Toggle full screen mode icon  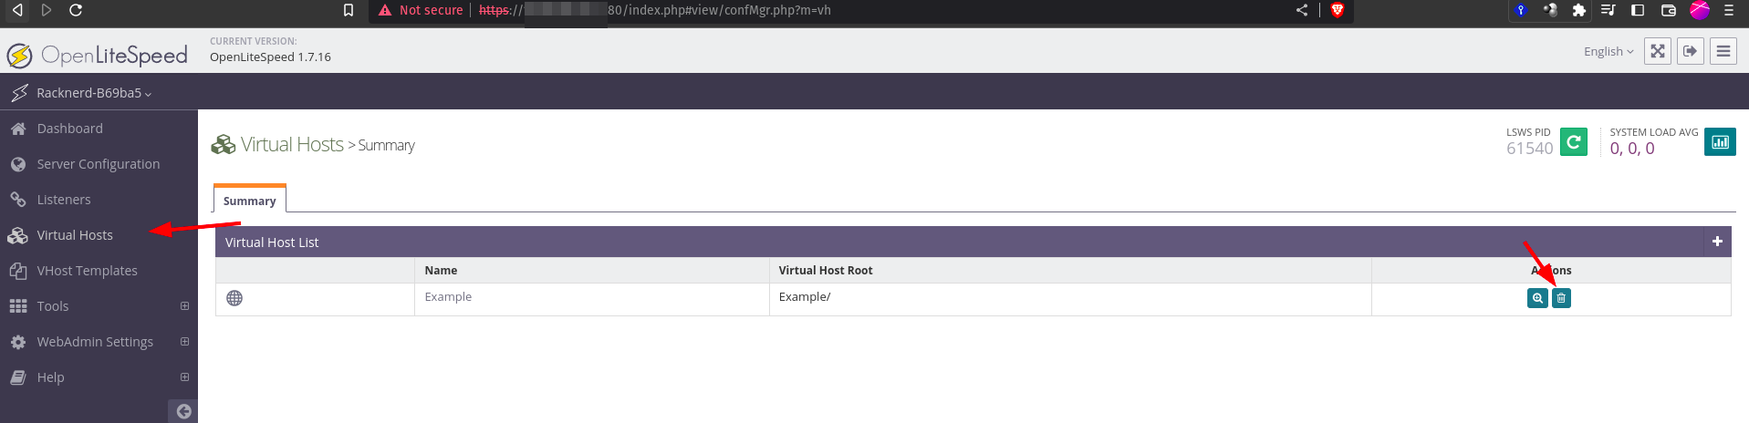1658,51
